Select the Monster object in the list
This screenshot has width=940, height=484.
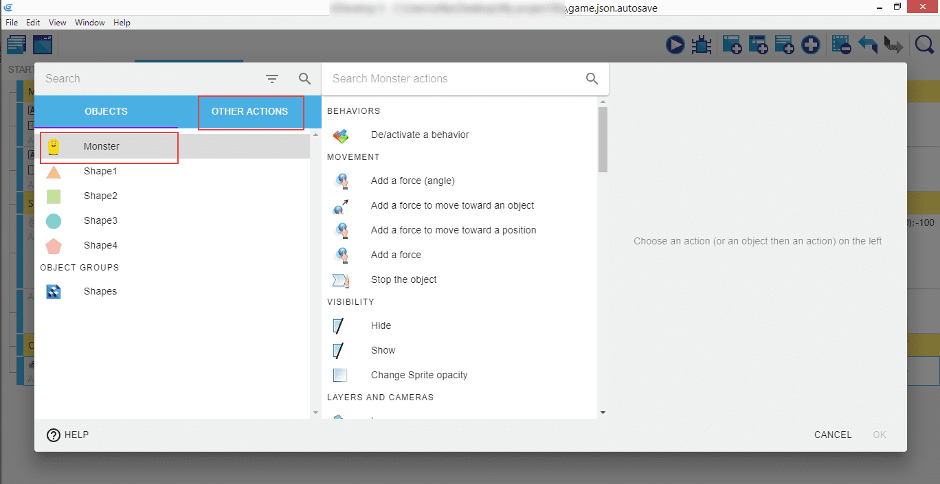(102, 146)
